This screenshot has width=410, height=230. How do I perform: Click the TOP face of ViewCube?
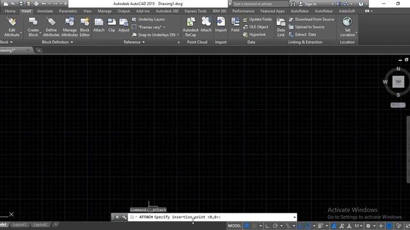point(398,82)
